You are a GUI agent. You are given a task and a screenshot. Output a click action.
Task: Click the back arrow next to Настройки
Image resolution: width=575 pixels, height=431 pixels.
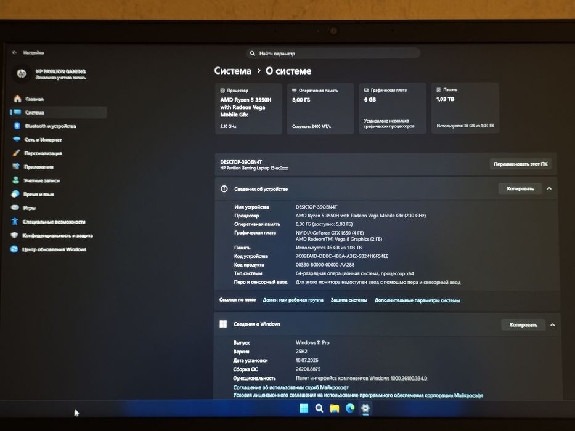tap(14, 53)
